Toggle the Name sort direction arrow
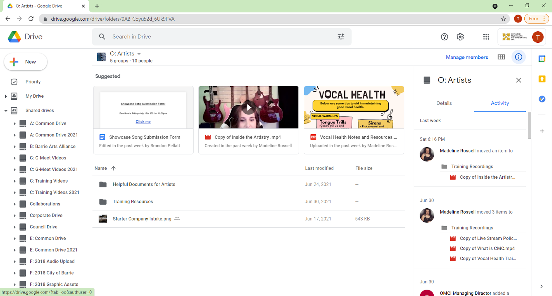 [x=114, y=168]
